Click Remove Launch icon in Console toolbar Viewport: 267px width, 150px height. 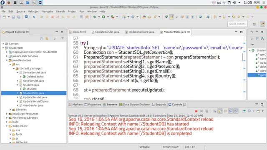pyautogui.click(x=202, y=111)
